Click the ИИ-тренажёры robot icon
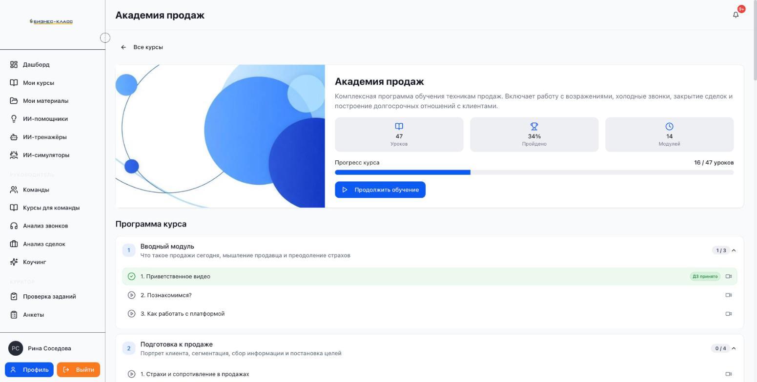 pyautogui.click(x=14, y=137)
